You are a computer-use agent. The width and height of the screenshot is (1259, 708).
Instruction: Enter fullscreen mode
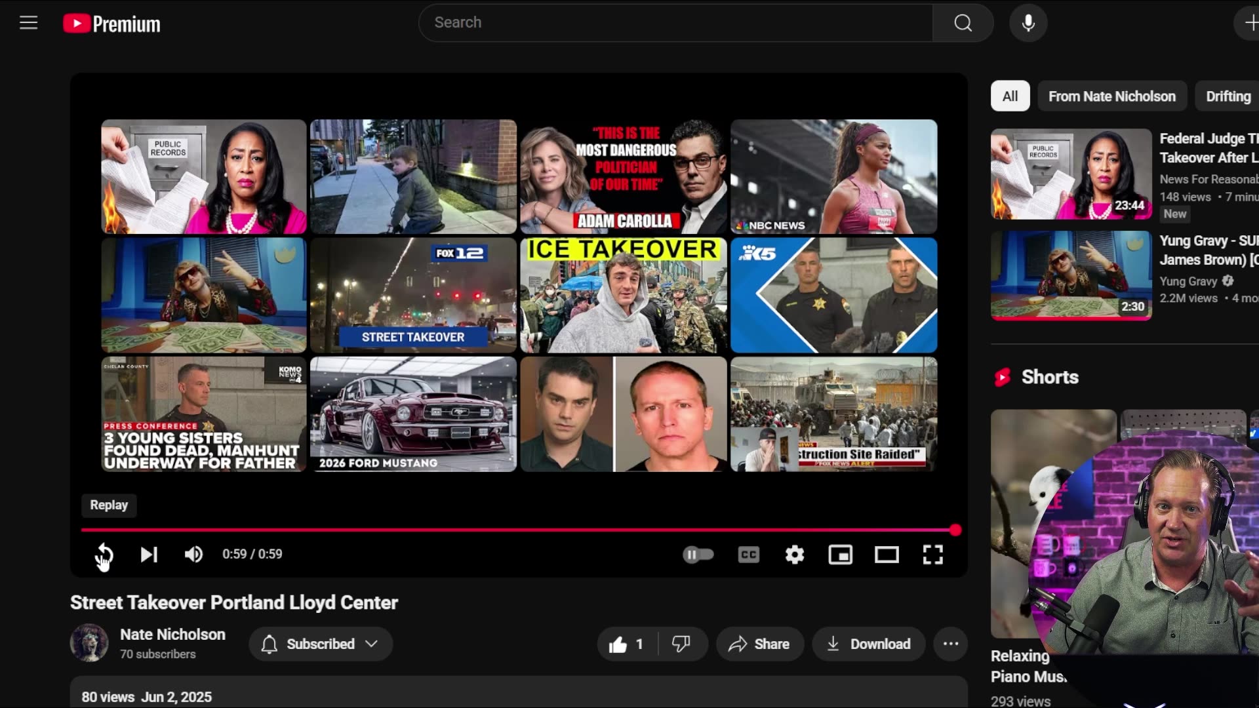tap(932, 555)
